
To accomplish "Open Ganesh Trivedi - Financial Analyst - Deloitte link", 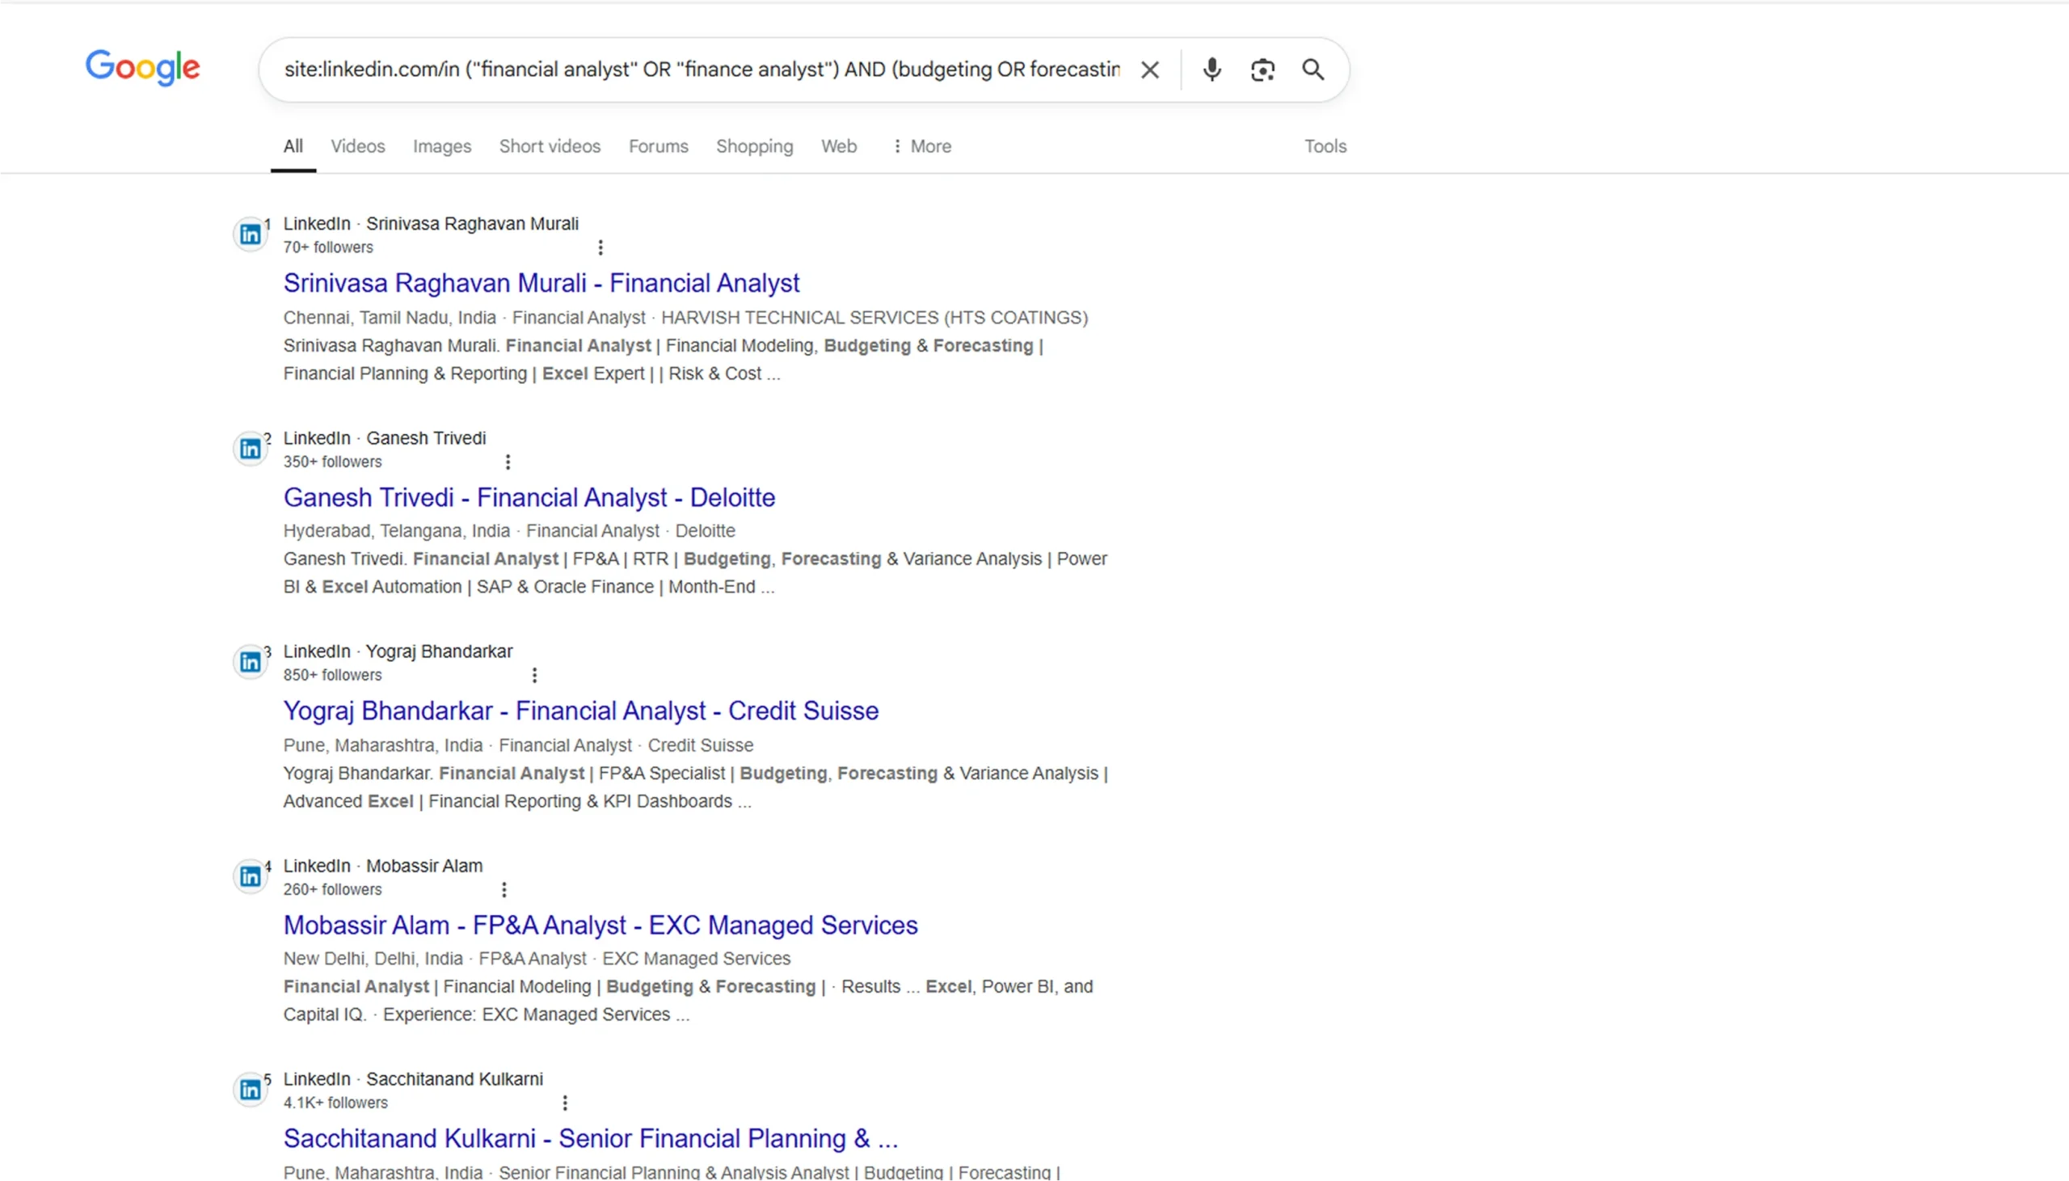I will (x=529, y=497).
